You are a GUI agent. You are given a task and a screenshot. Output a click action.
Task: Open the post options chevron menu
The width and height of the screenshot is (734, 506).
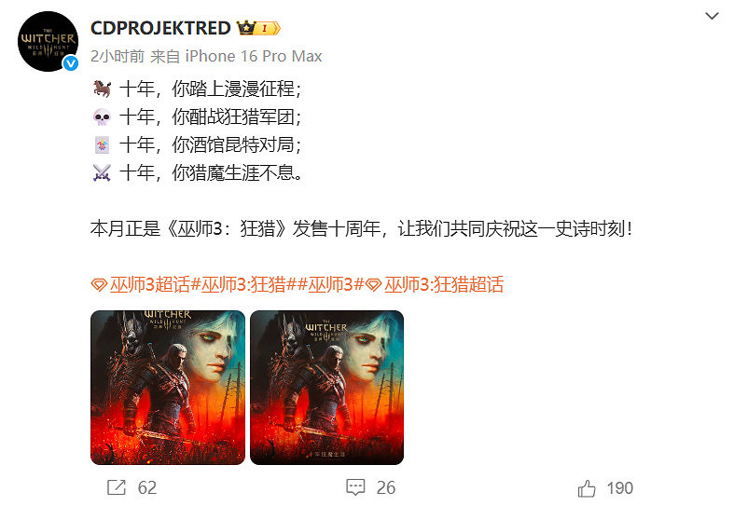pyautogui.click(x=712, y=17)
